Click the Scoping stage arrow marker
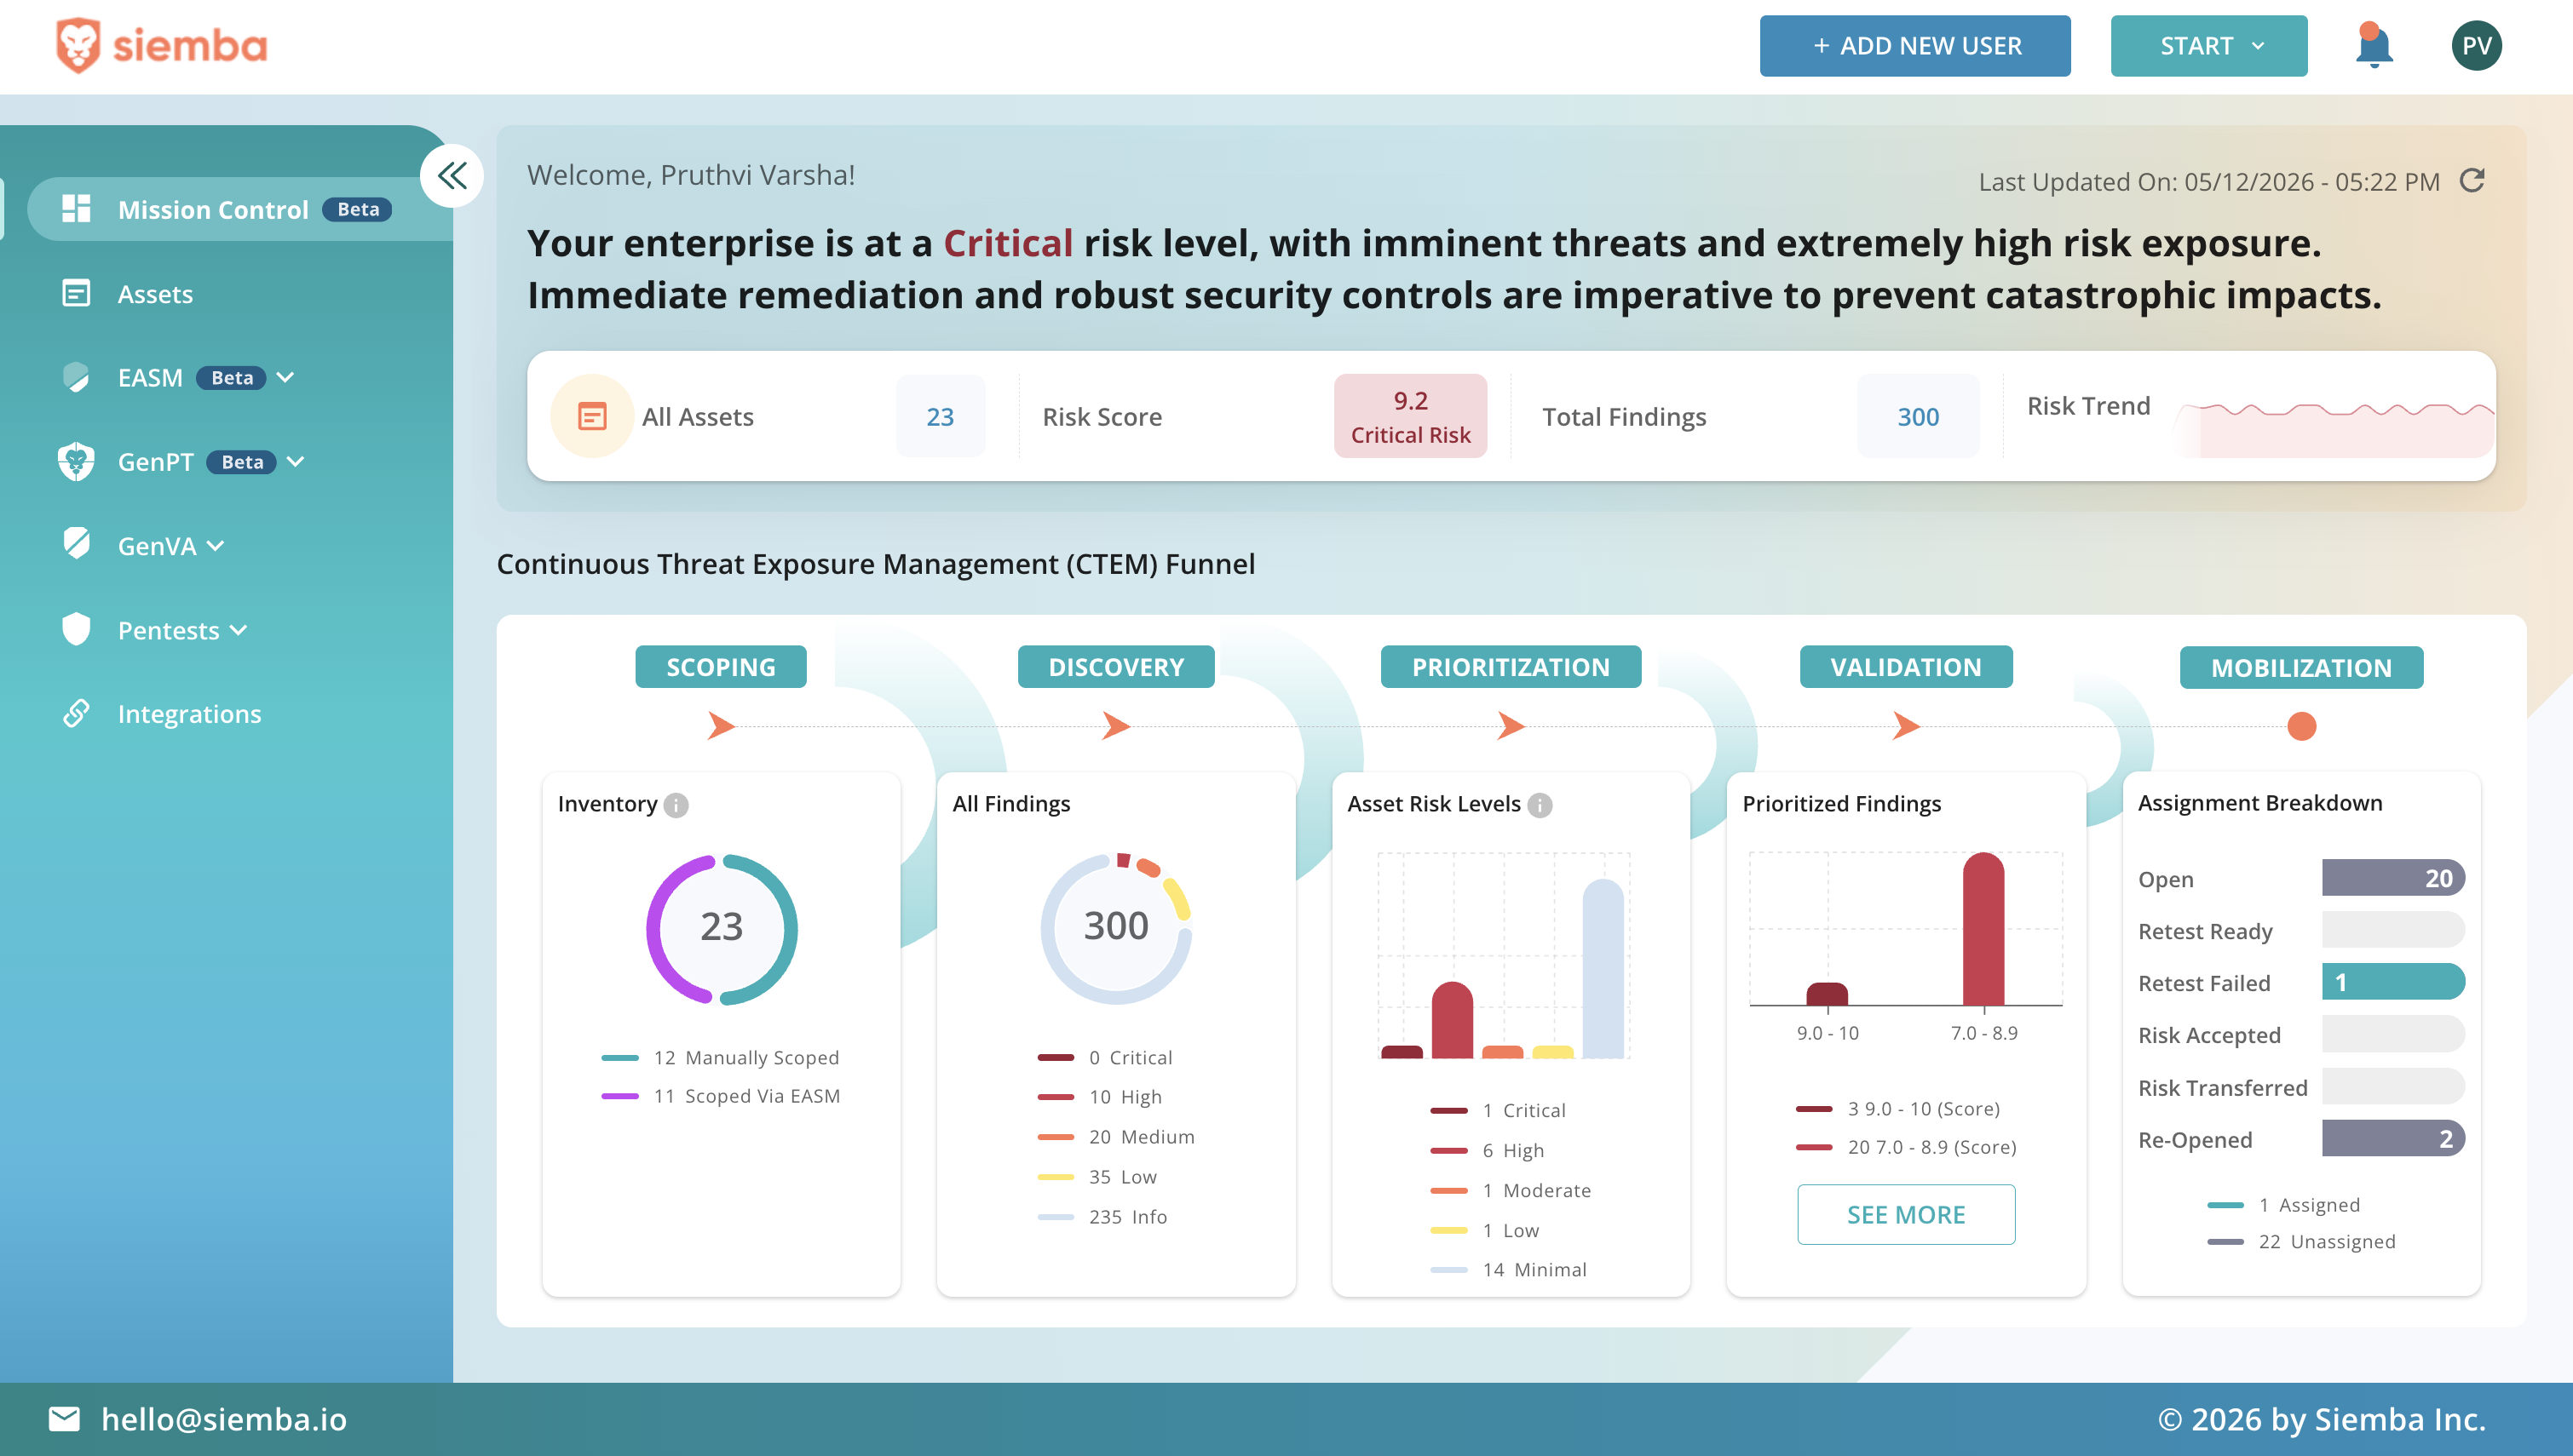 coord(722,725)
